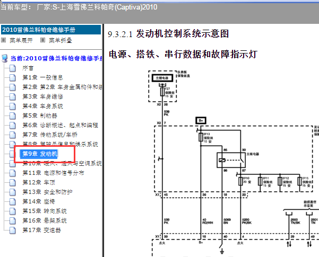
Task: Open 第15章 转向系统 chapter
Action: click(x=45, y=211)
